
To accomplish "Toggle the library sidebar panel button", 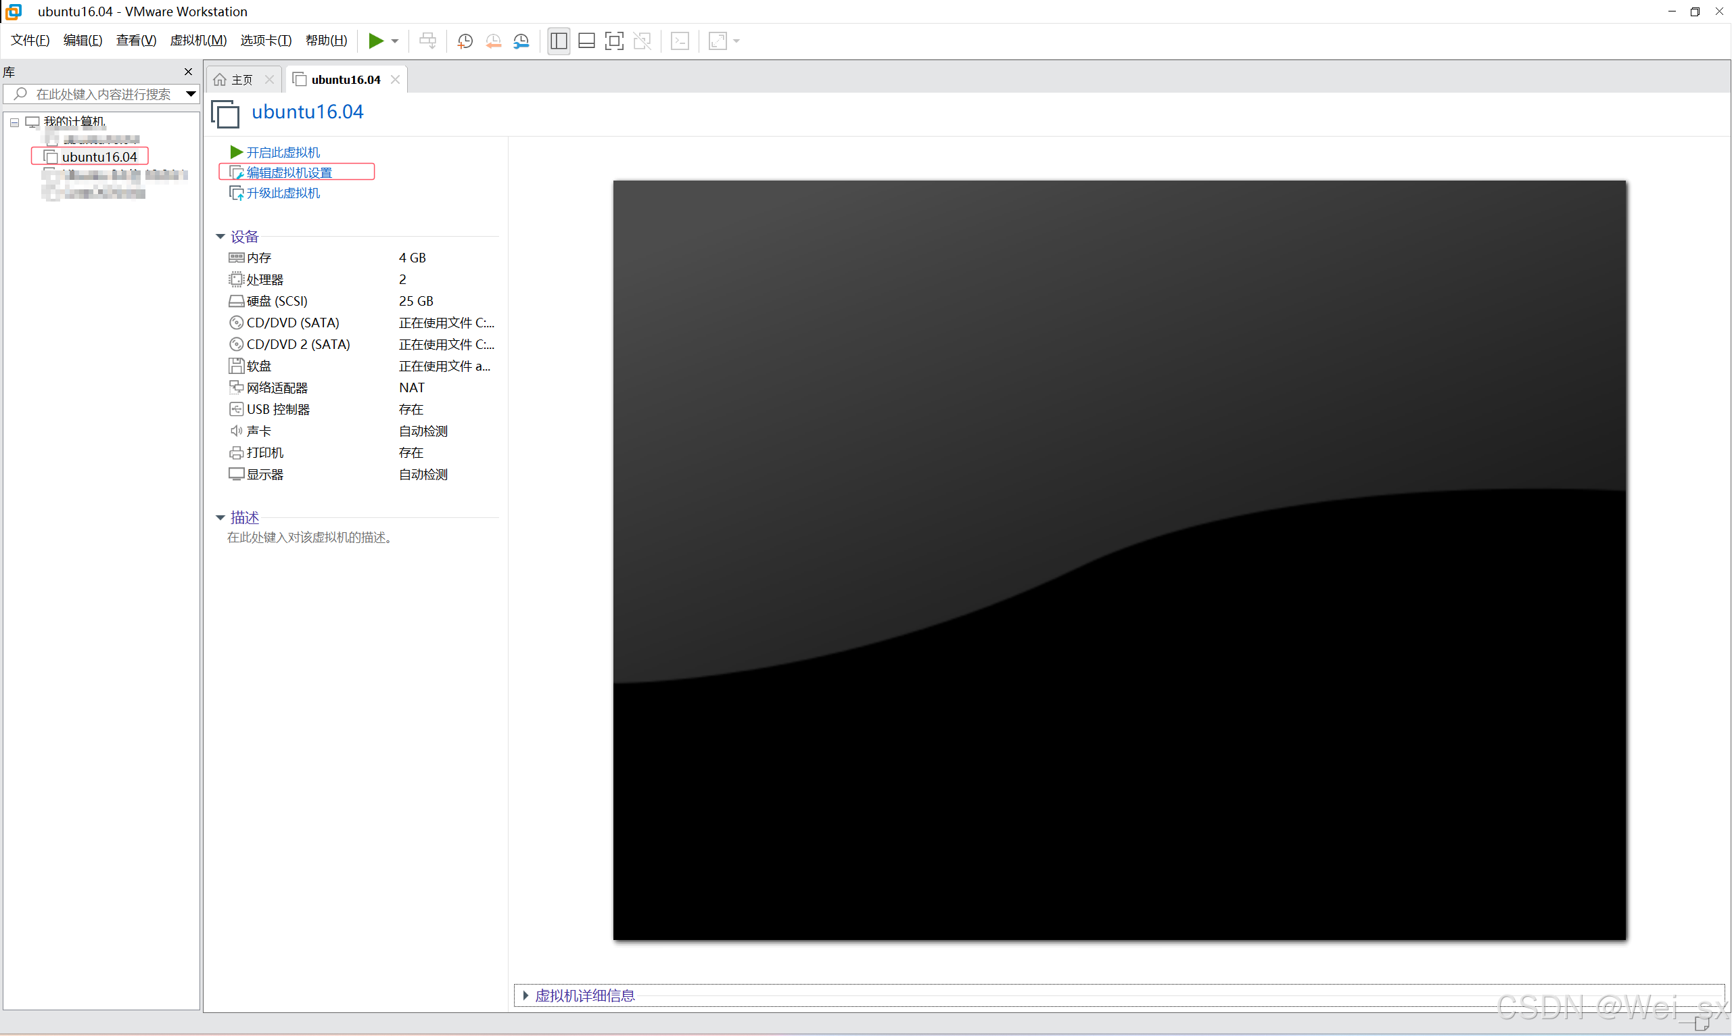I will [559, 41].
